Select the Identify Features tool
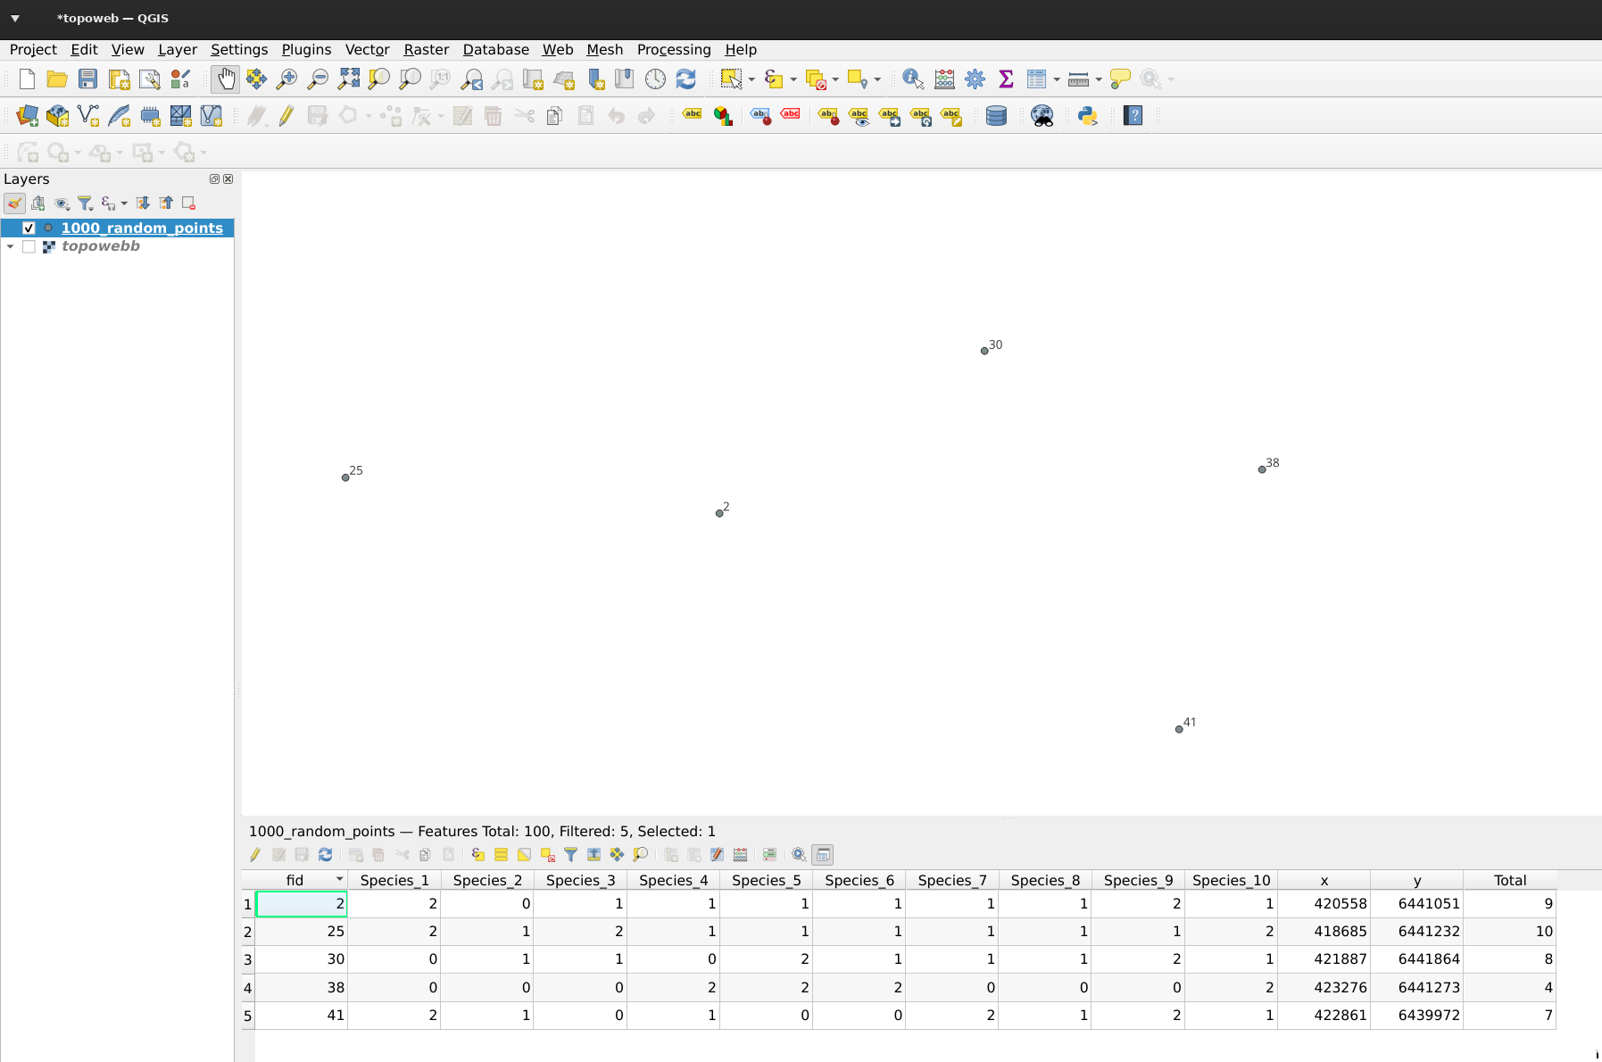This screenshot has height=1062, width=1602. pos(912,79)
